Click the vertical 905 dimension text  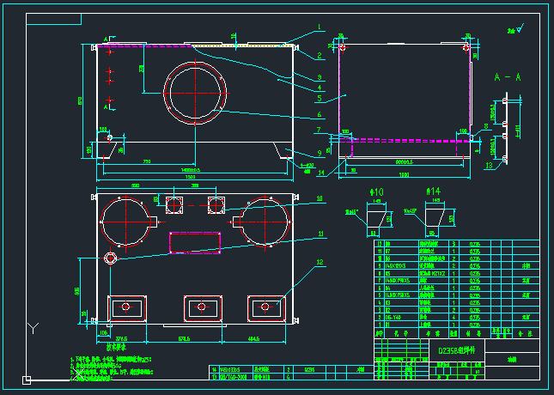(77, 291)
